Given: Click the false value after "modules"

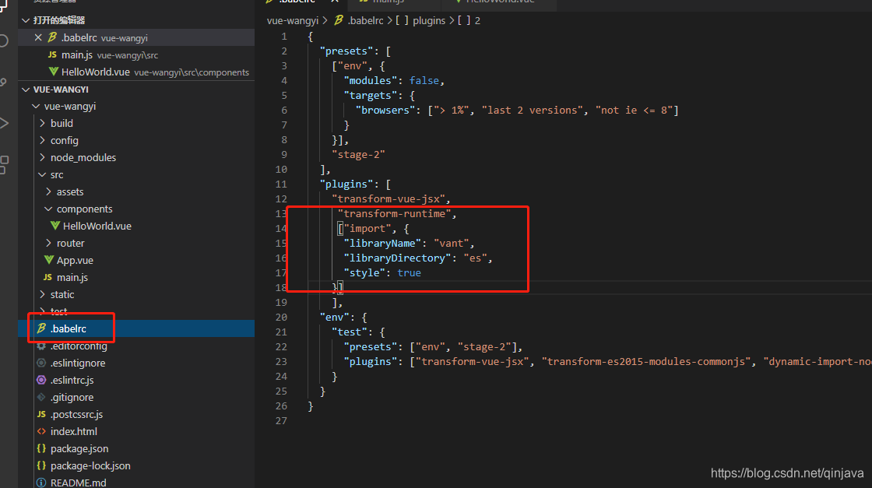Looking at the screenshot, I should pos(424,81).
